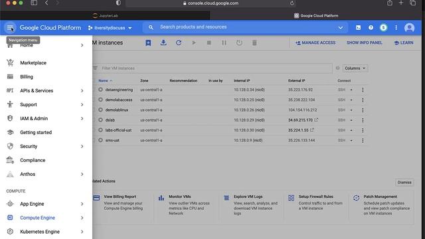Open SSH options dropdown for dslab
Viewport: 425px width, 239px height.
pos(351,120)
